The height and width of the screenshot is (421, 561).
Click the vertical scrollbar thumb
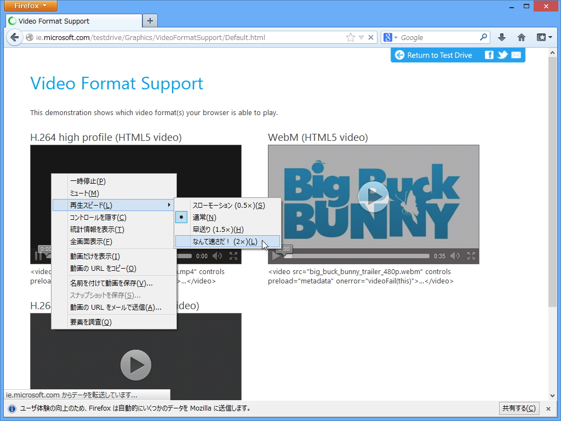coord(552,183)
